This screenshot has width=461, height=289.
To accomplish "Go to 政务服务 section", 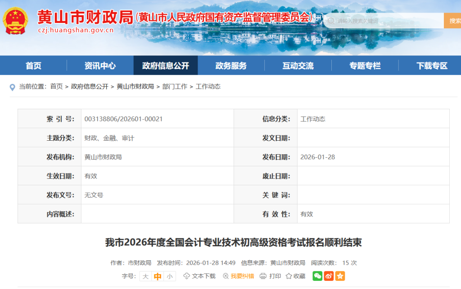I will 231,66.
